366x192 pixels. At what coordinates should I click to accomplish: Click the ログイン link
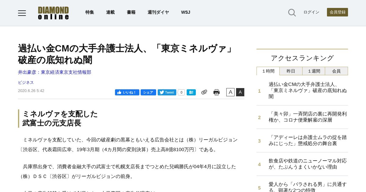(311, 12)
